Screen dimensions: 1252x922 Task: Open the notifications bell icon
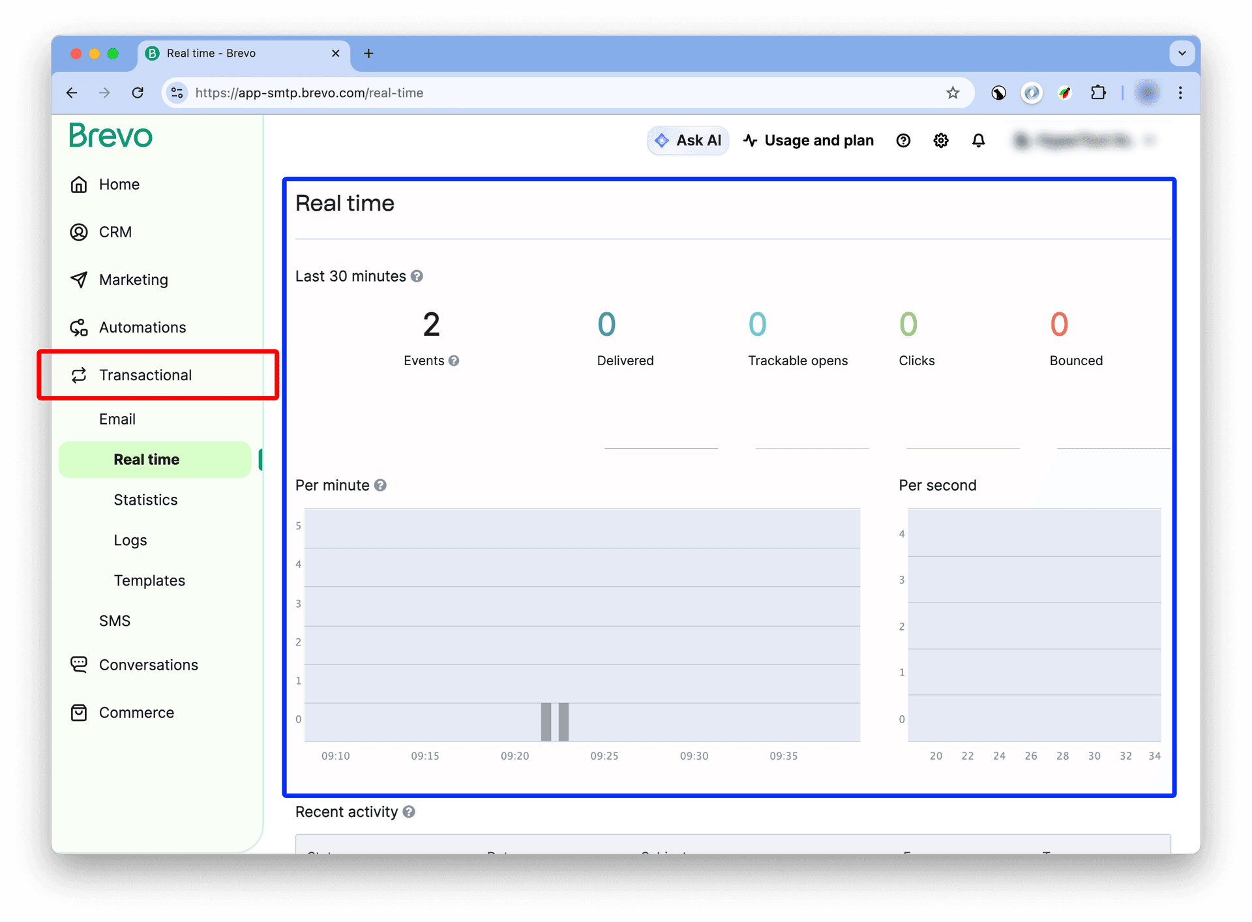[978, 140]
